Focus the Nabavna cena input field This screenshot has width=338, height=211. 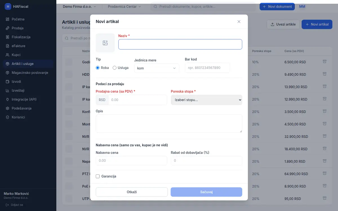click(x=131, y=161)
